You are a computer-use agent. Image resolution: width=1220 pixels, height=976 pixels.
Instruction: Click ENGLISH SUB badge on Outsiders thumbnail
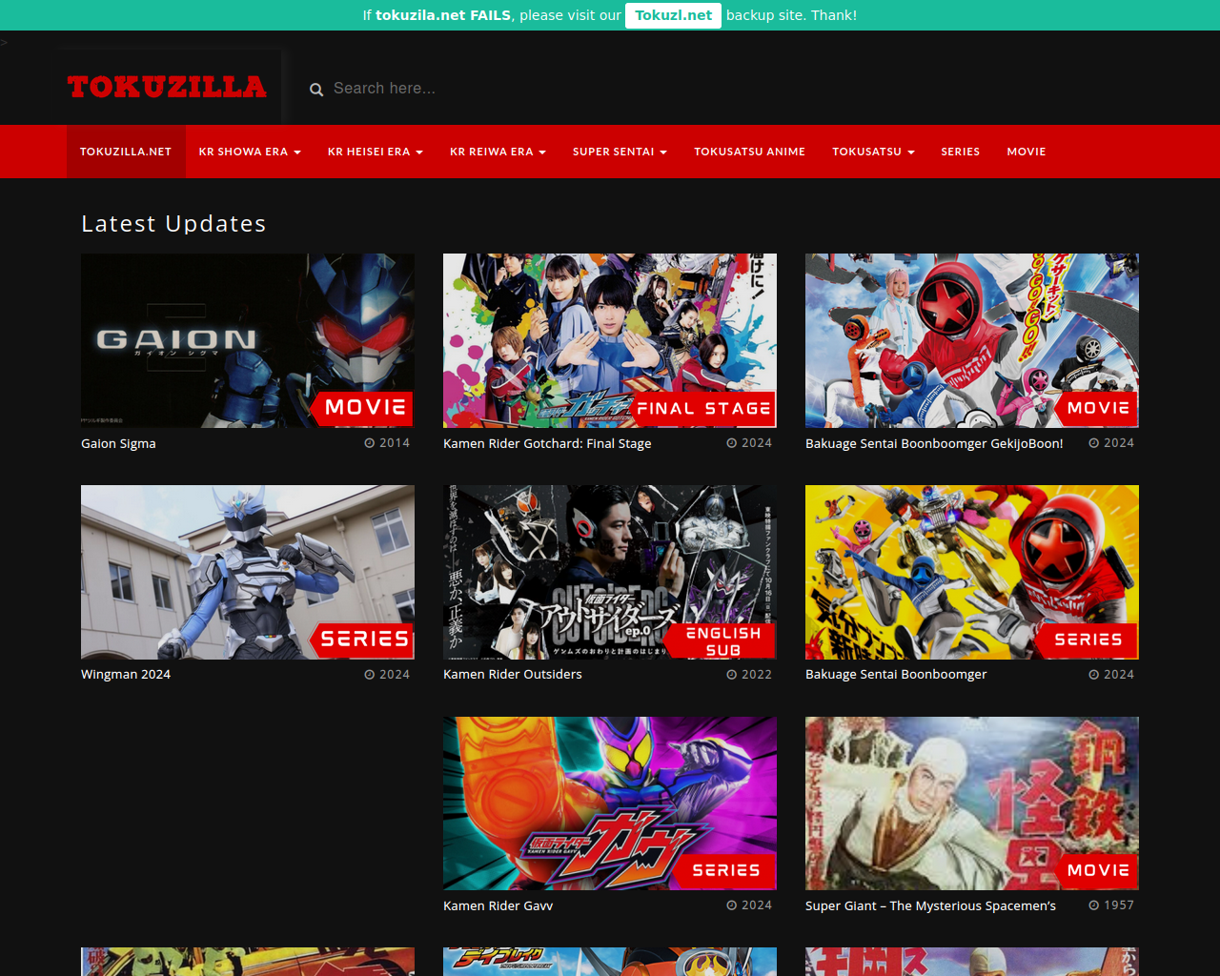[721, 641]
